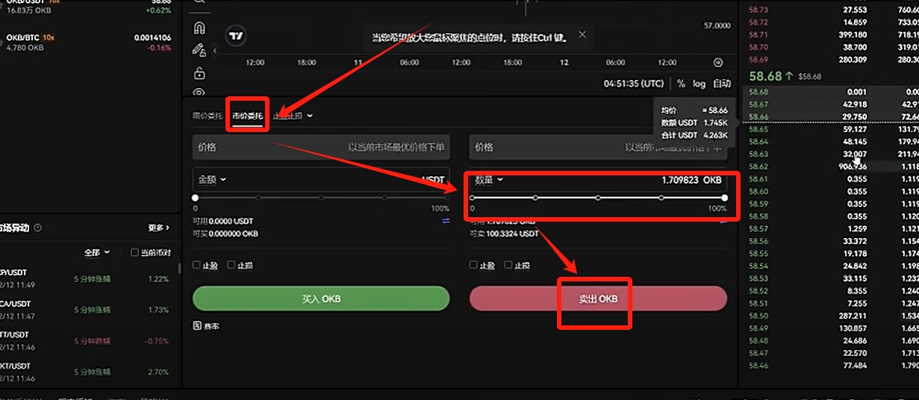The image size is (919, 400).
Task: Click the last price 58.68 in order book
Action: click(765, 76)
